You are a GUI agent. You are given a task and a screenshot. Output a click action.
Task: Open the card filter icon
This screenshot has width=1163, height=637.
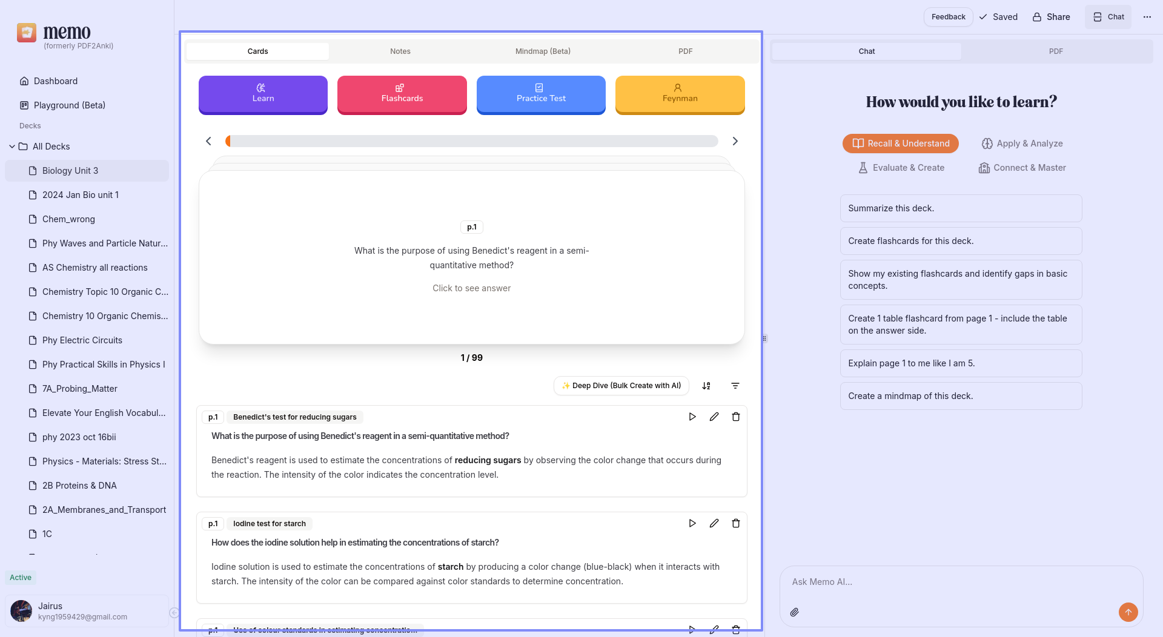click(x=735, y=386)
